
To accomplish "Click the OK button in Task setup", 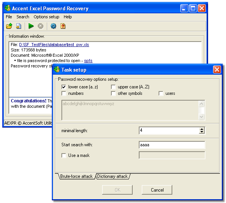I will point(117,190).
